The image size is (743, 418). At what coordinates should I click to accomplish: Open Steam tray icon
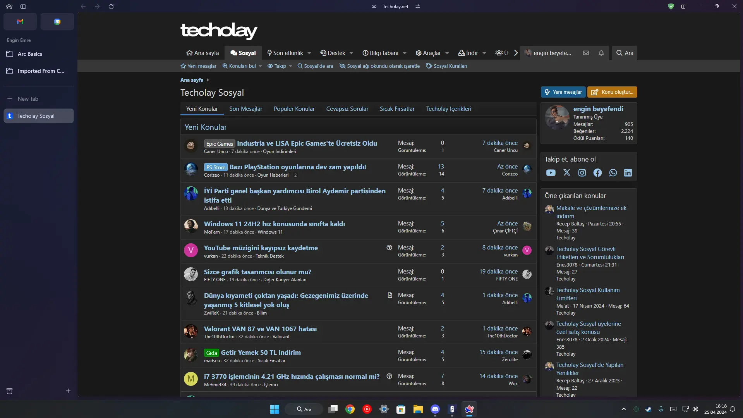[648, 409]
